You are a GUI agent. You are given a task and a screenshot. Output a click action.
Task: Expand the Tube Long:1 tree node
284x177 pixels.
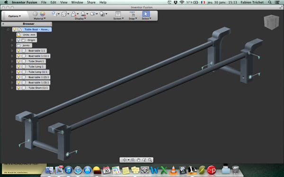12,67
